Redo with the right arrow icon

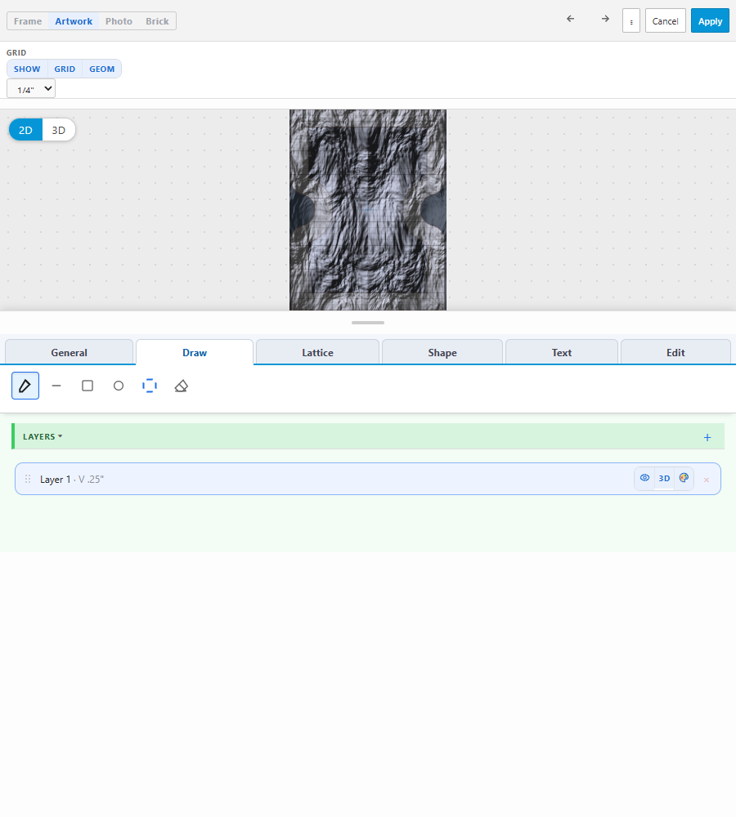[605, 19]
